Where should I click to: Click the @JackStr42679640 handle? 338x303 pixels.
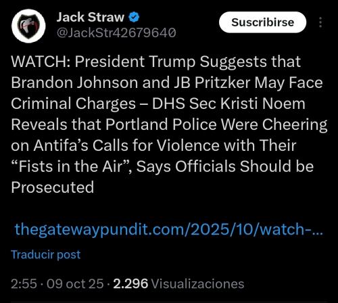(x=116, y=33)
